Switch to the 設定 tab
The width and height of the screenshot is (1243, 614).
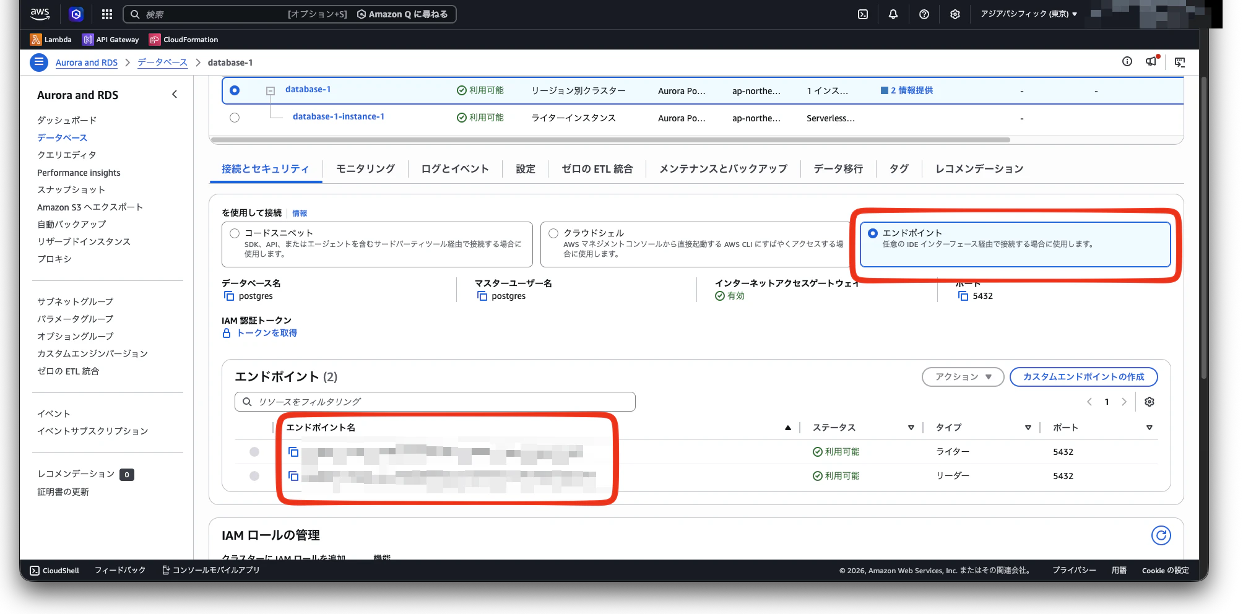526,169
